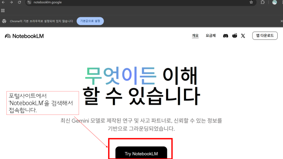Open the apps grid in bookmarks bar
The image size is (283, 159).
click(x=3, y=11)
